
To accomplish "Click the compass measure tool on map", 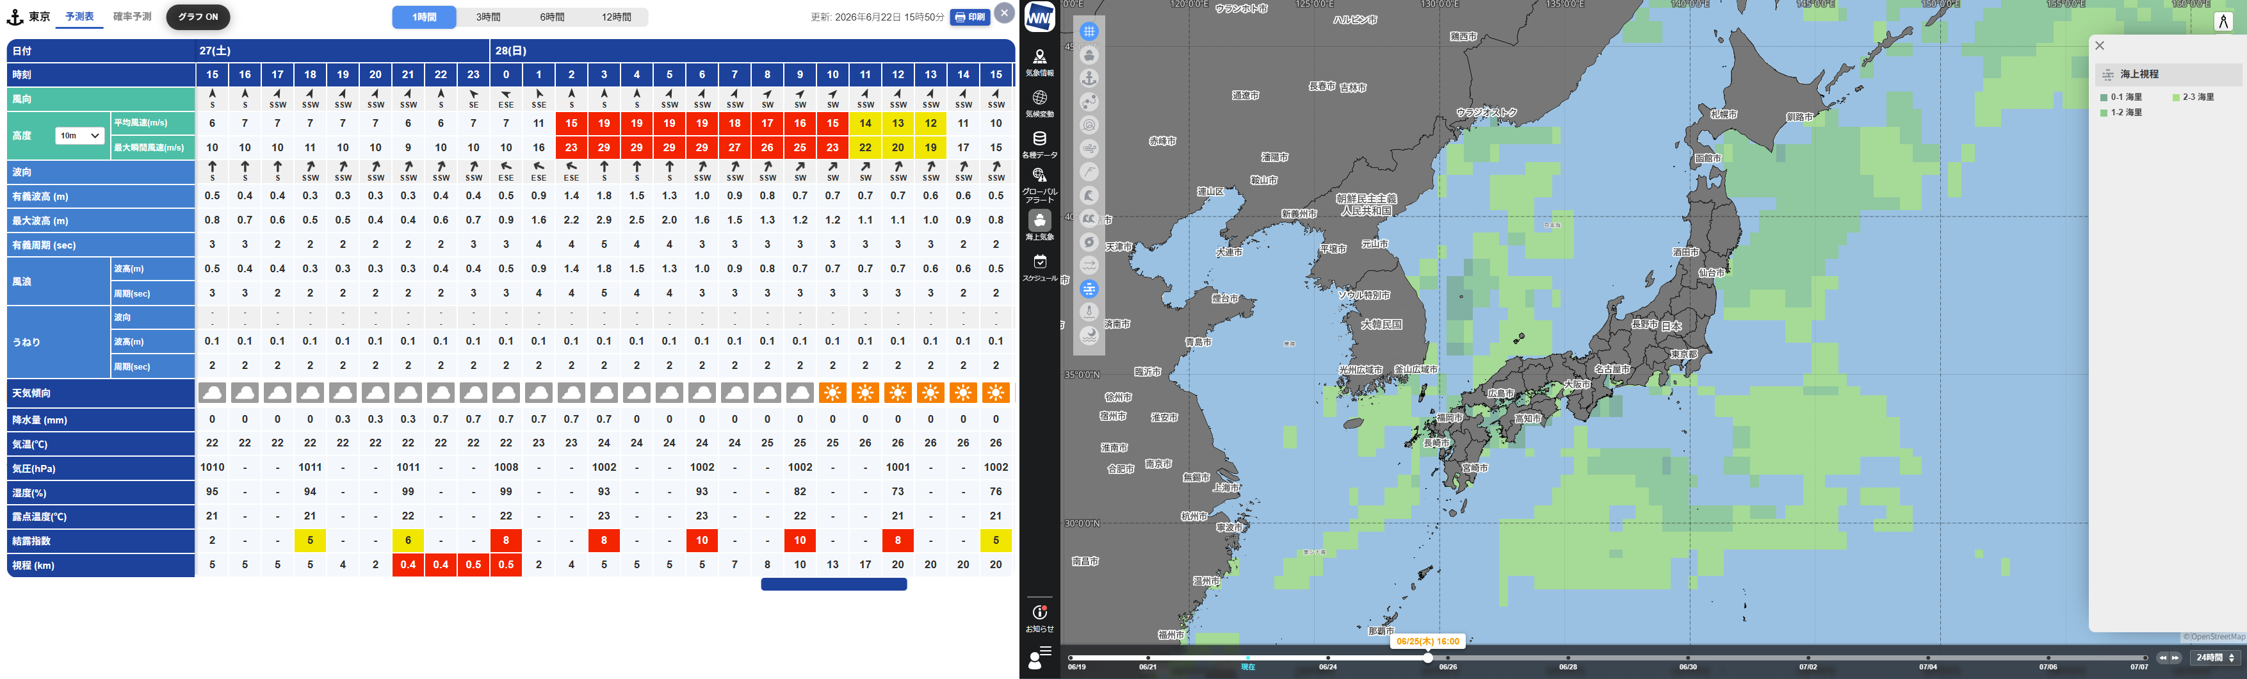I will [x=2223, y=22].
